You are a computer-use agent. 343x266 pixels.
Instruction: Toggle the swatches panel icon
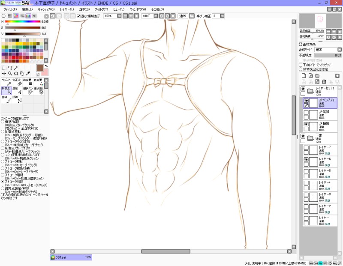[x=28, y=16]
